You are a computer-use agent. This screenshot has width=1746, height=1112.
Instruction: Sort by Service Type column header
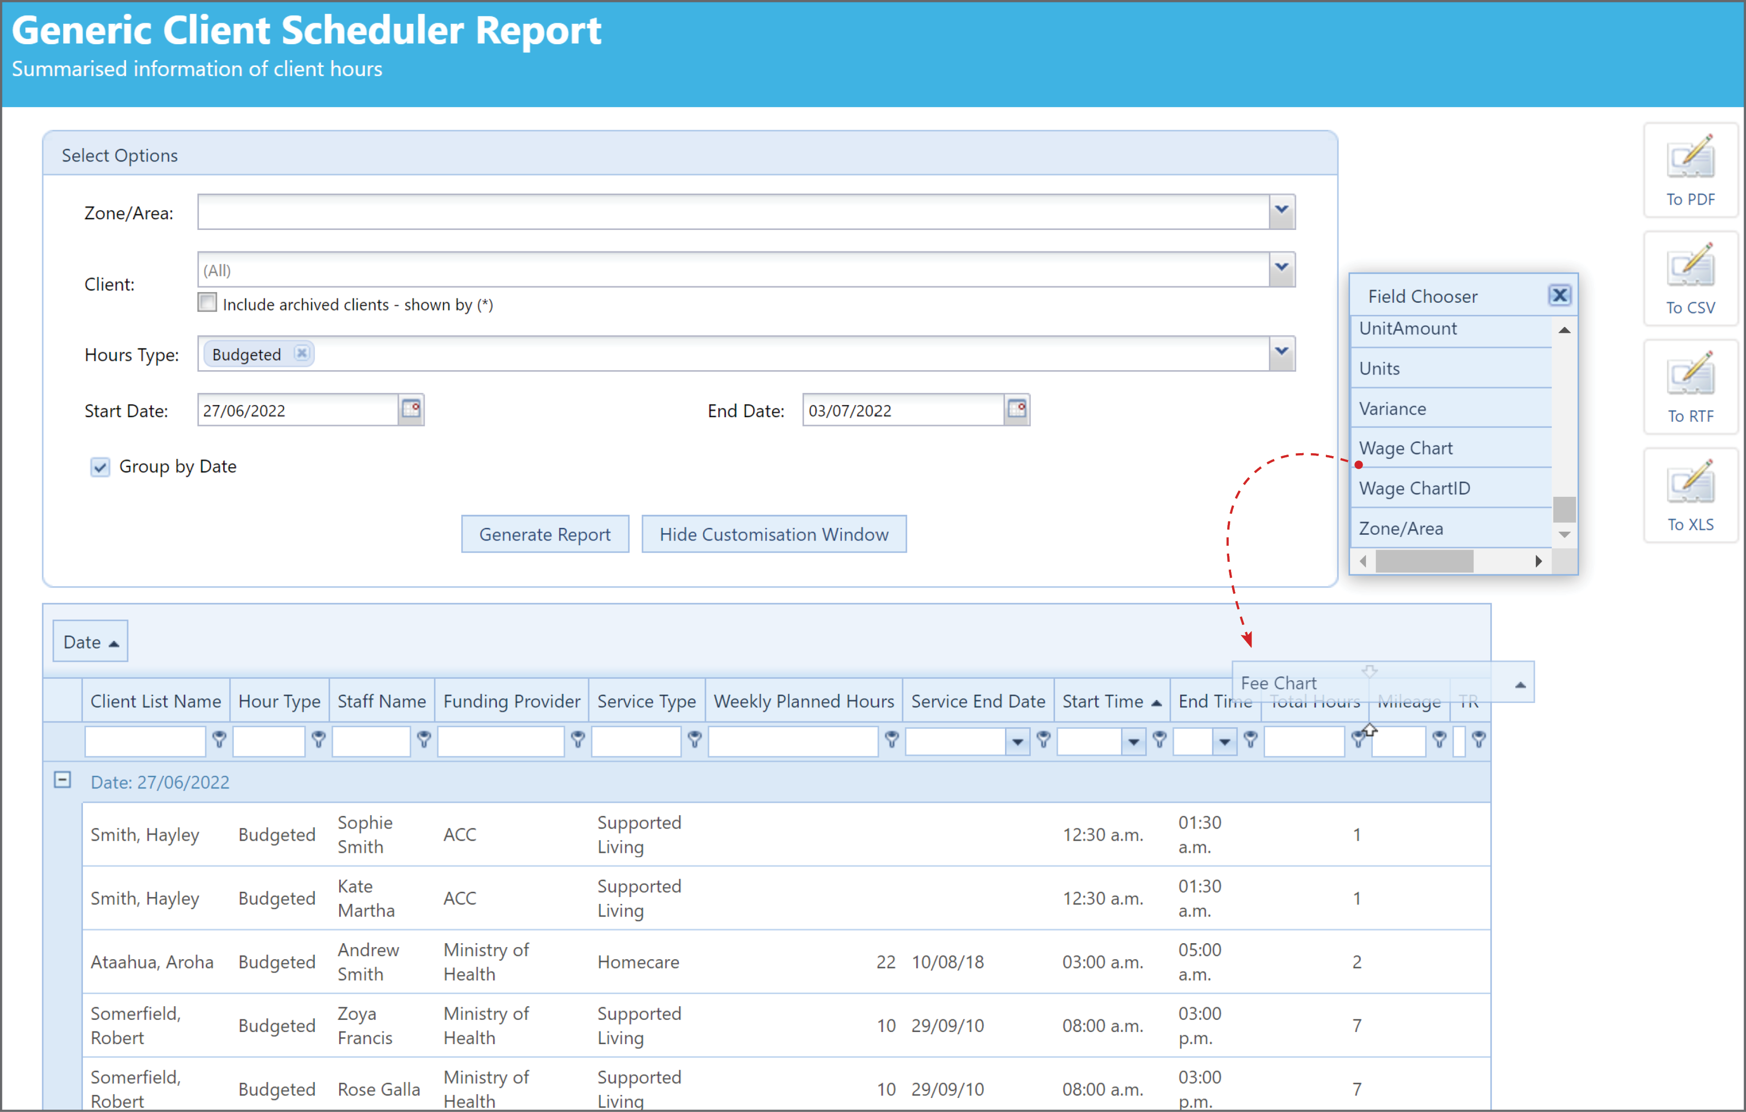pos(646,700)
